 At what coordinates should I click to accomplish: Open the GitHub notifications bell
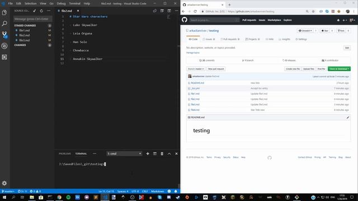(x=338, y=20)
